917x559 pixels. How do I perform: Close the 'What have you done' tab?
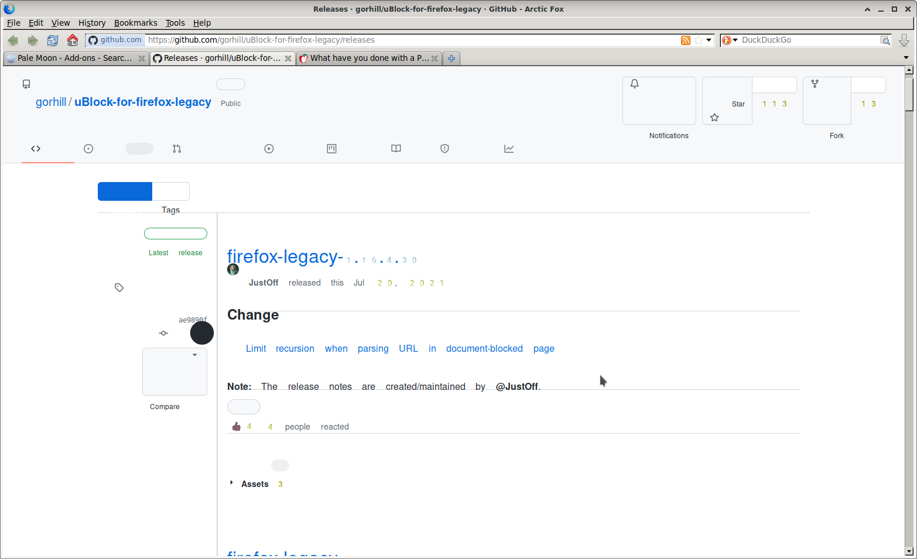(434, 59)
